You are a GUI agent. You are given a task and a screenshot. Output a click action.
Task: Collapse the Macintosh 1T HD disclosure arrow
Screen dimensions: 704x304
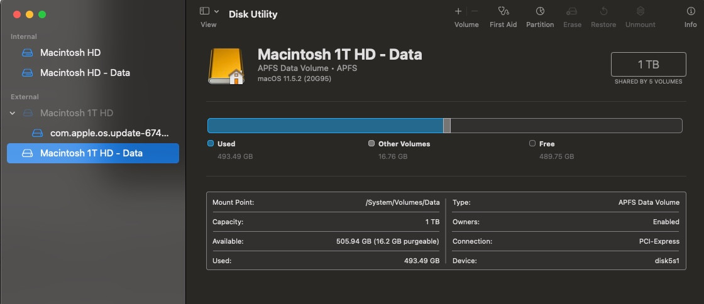13,113
